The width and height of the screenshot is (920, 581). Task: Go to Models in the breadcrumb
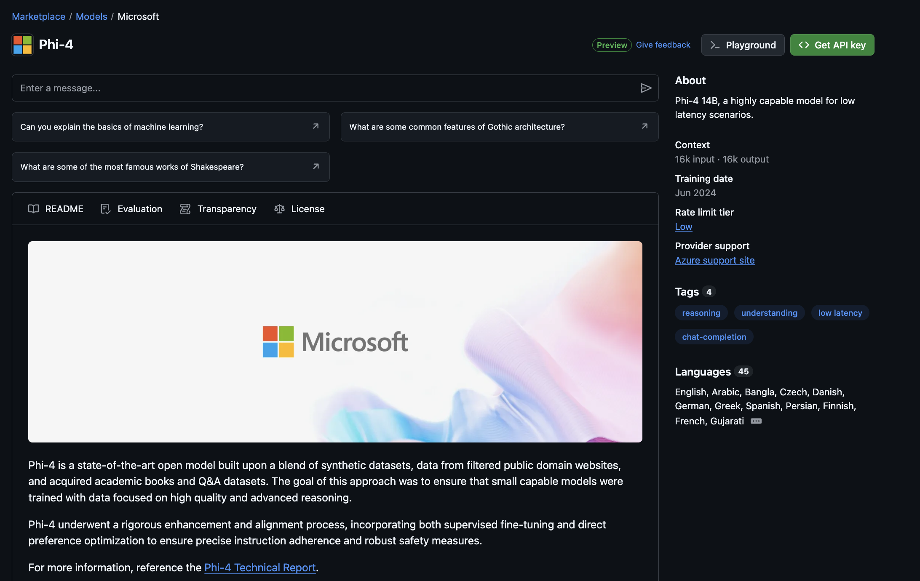[91, 16]
